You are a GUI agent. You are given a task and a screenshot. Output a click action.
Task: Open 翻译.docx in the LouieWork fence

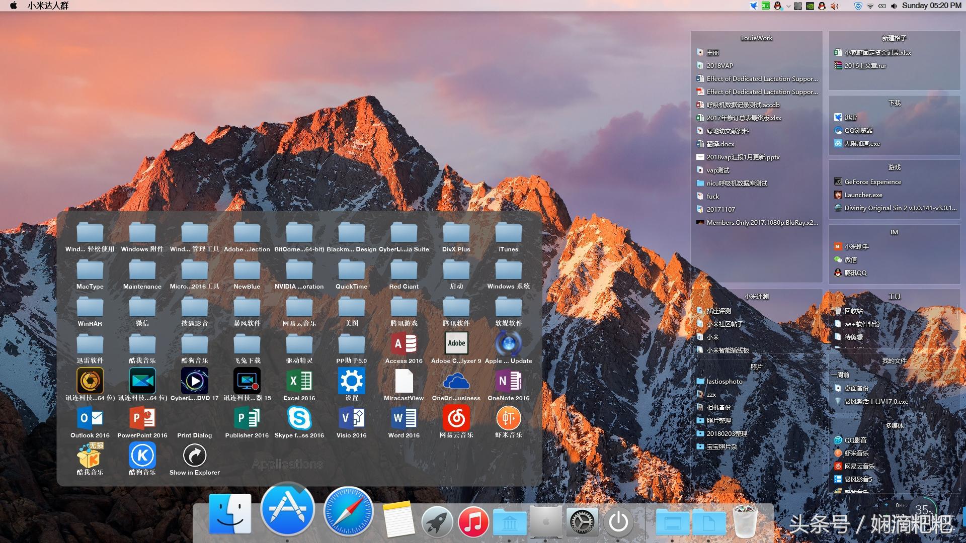(720, 144)
